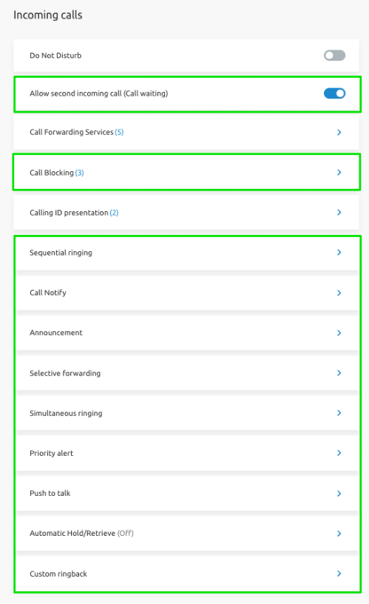This screenshot has height=604, width=369.
Task: Click Call Forwarding Services (5) text
Action: (x=76, y=132)
